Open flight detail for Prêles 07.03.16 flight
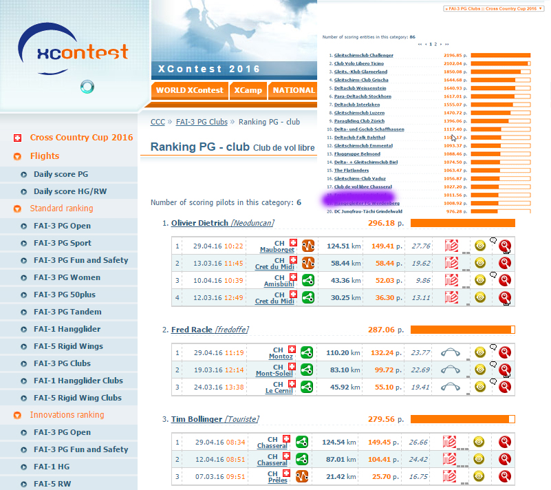The image size is (551, 490). tap(505, 476)
